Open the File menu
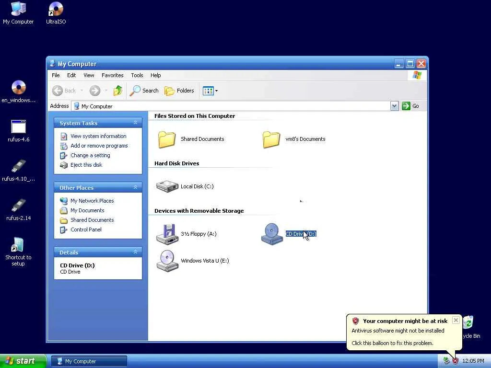Image resolution: width=491 pixels, height=368 pixels. pyautogui.click(x=56, y=75)
